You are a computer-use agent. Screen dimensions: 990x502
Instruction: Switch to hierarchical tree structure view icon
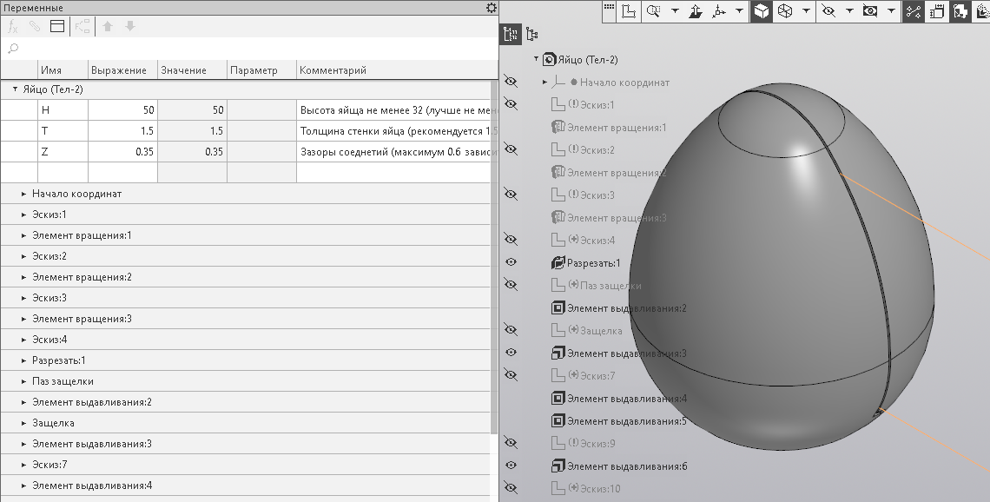point(532,34)
